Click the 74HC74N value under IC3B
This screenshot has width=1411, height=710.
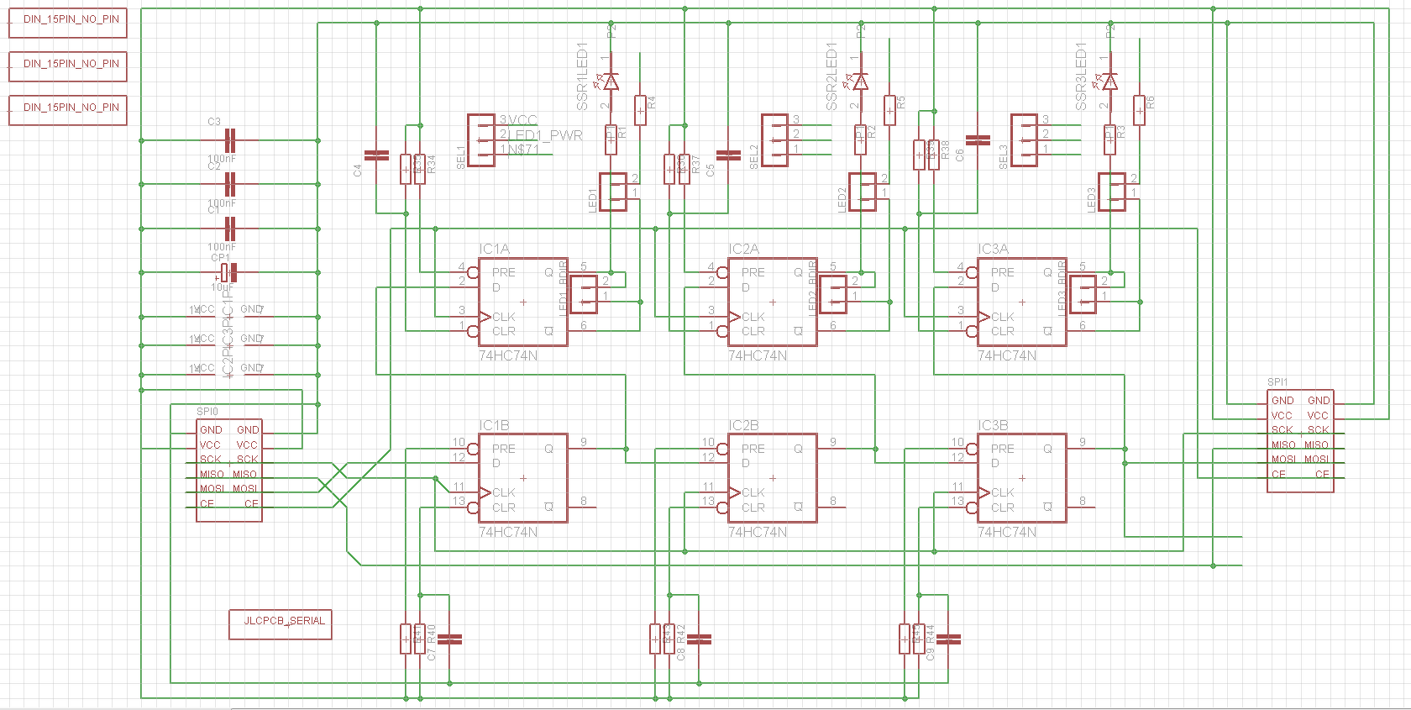pyautogui.click(x=1007, y=532)
